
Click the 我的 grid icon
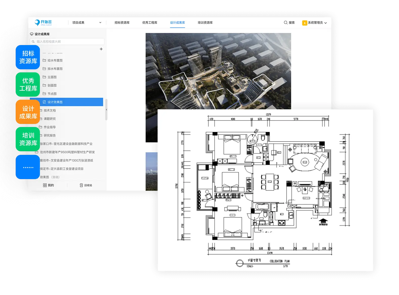(x=45, y=185)
